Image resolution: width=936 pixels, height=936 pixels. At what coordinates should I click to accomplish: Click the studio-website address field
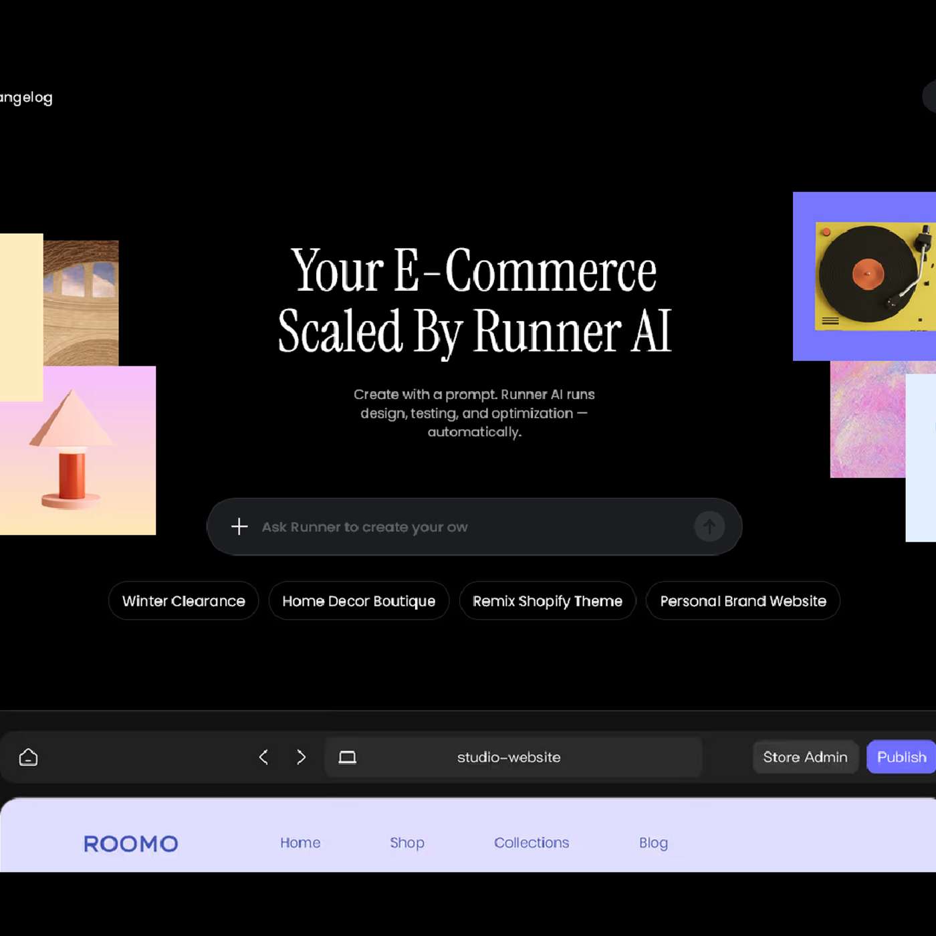click(x=508, y=757)
